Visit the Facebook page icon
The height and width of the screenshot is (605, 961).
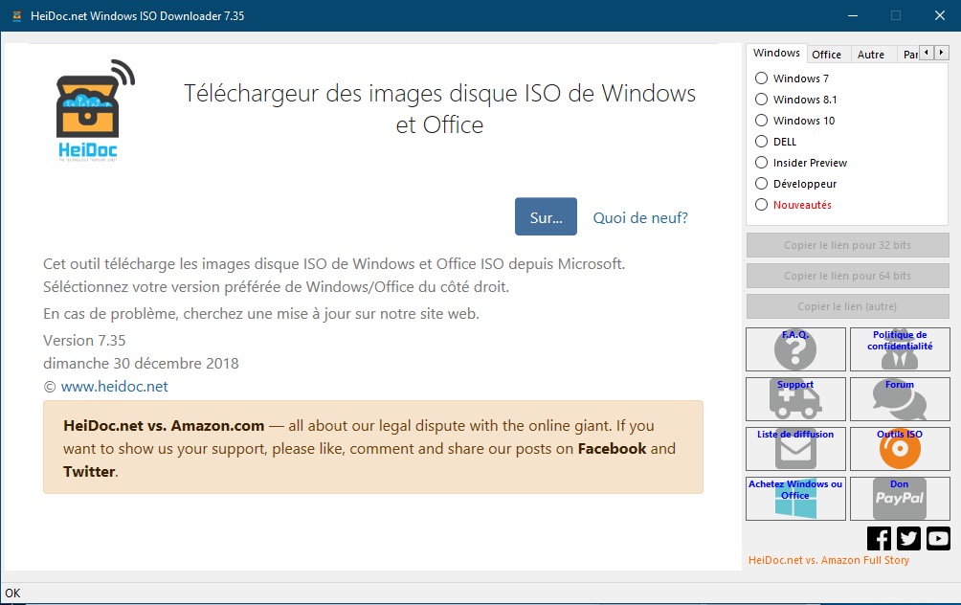click(879, 539)
